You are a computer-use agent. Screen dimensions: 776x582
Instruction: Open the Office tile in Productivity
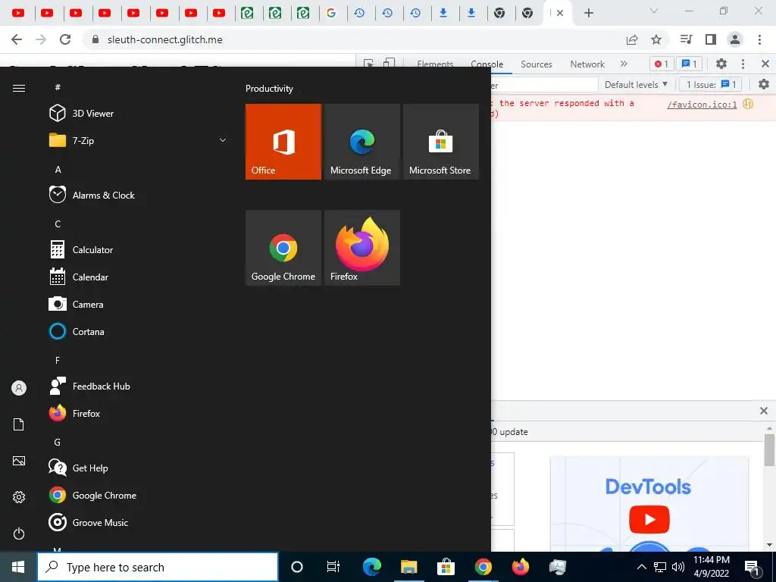click(x=283, y=142)
